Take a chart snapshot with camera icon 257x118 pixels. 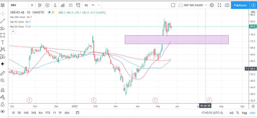[x=227, y=5]
